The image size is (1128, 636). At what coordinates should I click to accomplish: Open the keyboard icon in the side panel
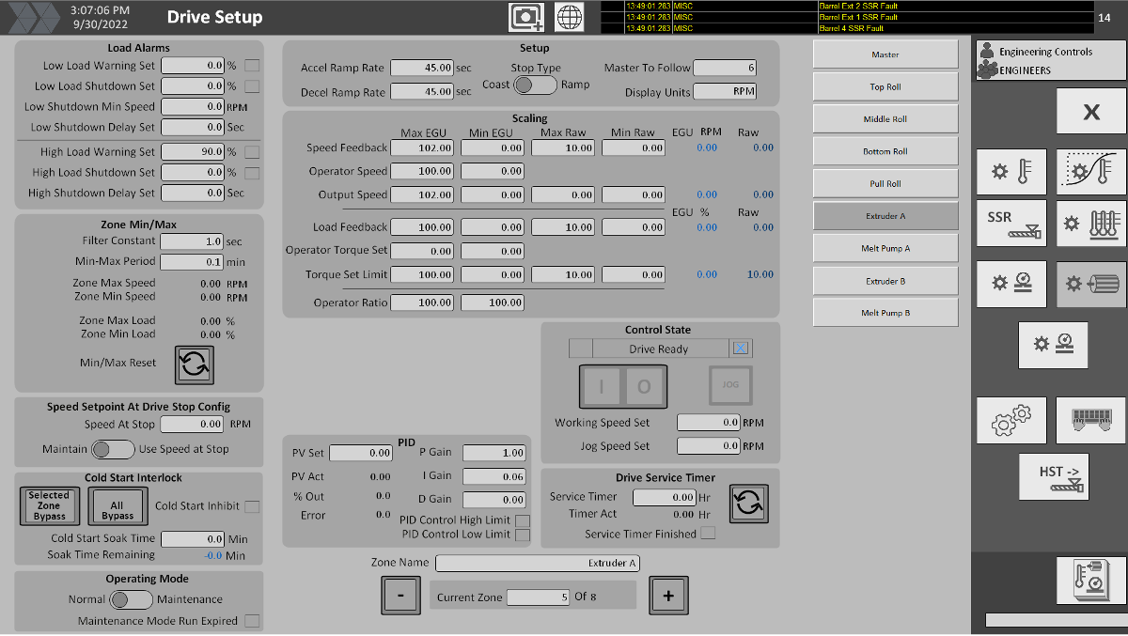[x=1091, y=419]
